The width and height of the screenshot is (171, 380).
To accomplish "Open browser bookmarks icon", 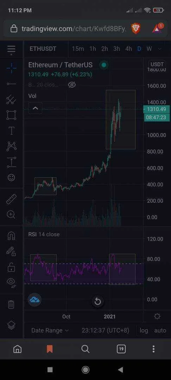I will [x=50, y=349].
